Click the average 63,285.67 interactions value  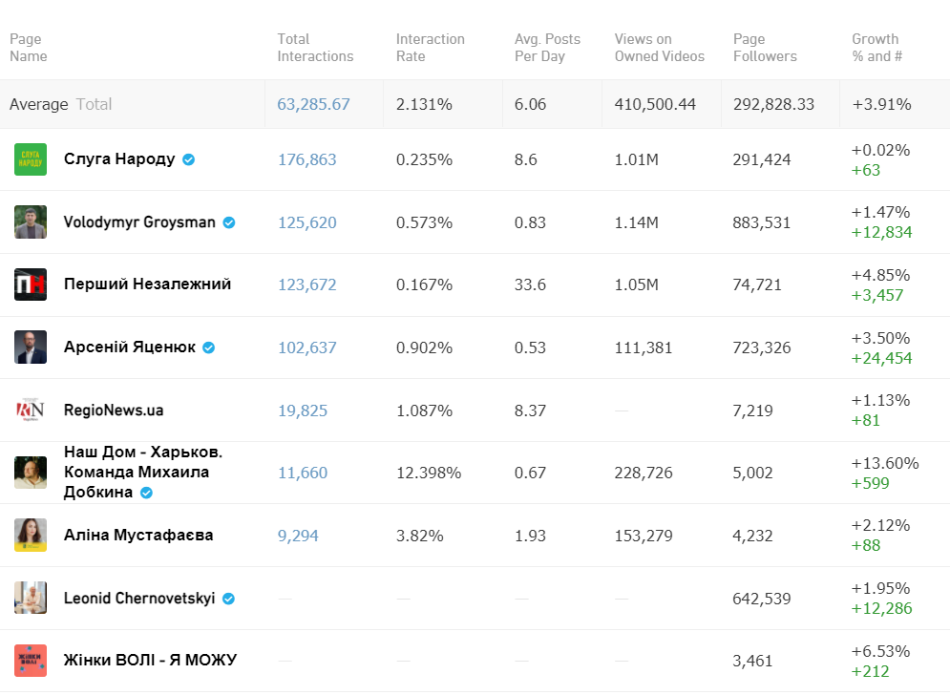tap(313, 104)
